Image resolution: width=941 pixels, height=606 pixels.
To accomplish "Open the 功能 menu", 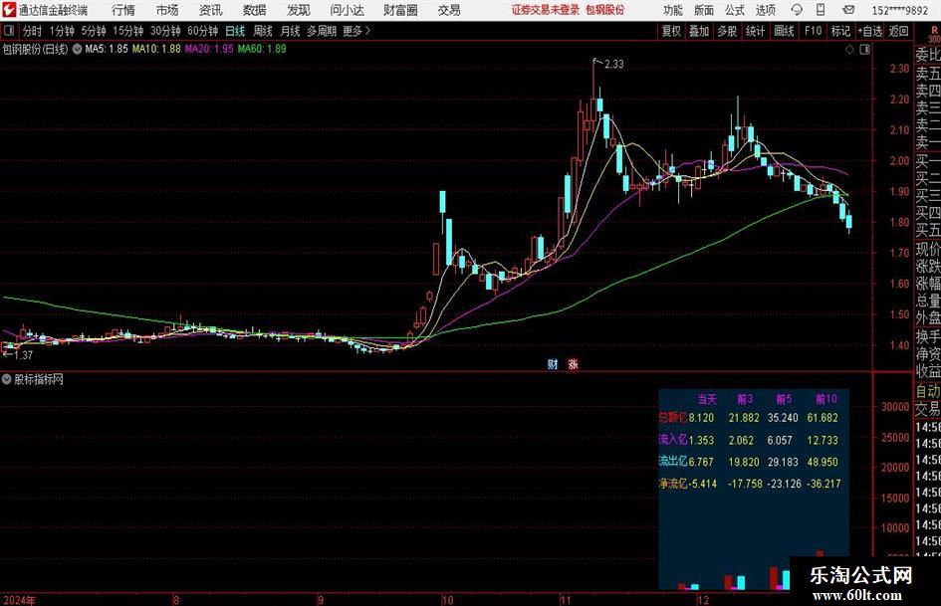I will pyautogui.click(x=673, y=10).
